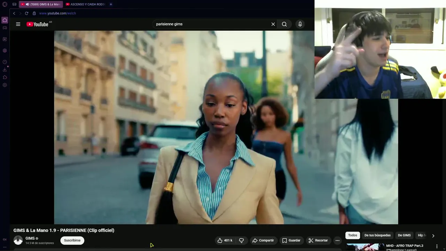The height and width of the screenshot is (251, 446).
Task: Clear the YouTube search text
Action: (x=273, y=24)
